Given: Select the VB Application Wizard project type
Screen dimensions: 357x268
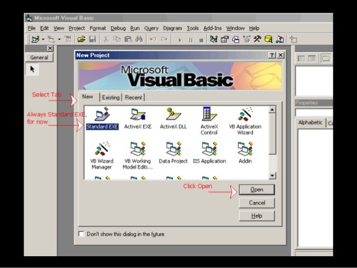Looking at the screenshot, I should pos(245,121).
